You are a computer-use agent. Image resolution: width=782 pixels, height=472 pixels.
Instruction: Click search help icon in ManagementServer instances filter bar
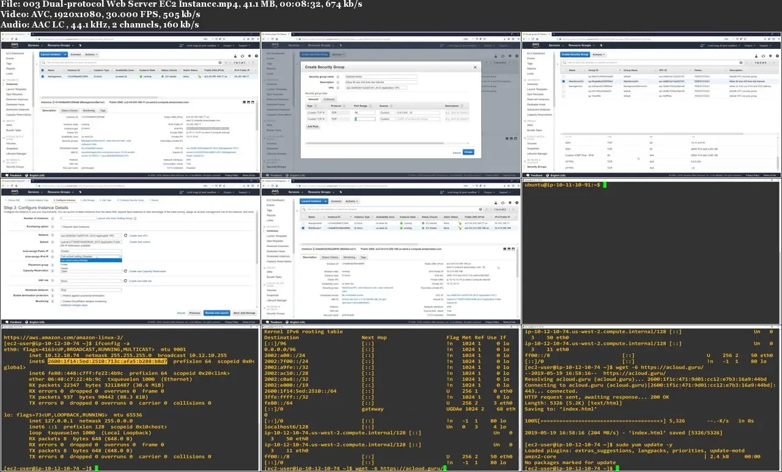pyautogui.click(x=220, y=62)
